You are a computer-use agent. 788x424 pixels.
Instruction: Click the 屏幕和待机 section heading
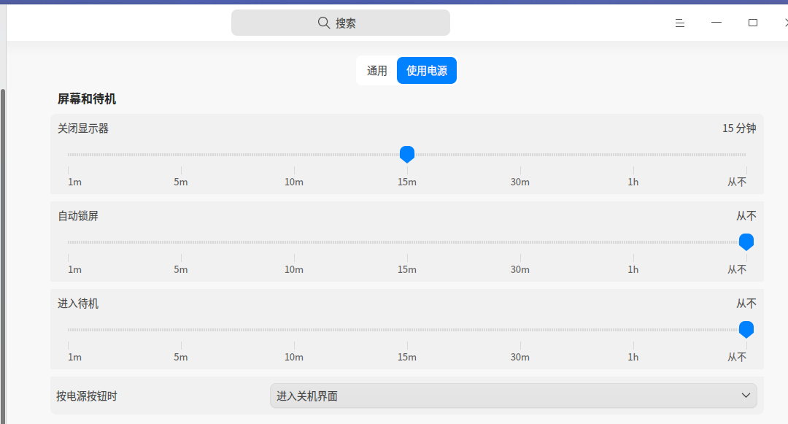[x=87, y=99]
